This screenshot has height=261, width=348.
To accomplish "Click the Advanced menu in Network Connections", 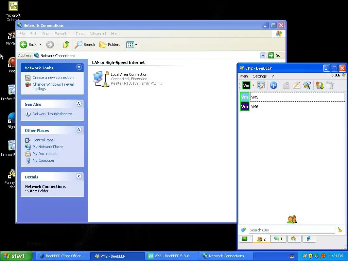I will (98, 34).
